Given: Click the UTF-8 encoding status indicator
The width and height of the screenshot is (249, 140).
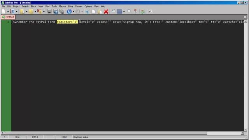Looking at the screenshot, I should 35,137.
